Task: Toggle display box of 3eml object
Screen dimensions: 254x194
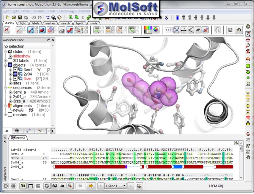Action: tap(15, 70)
